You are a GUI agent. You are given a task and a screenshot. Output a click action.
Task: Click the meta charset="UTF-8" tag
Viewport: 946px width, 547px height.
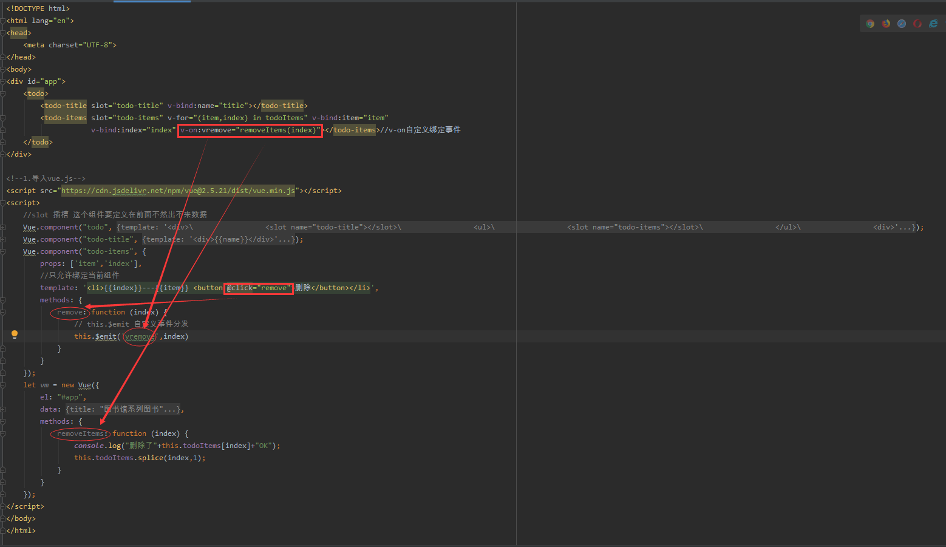[70, 45]
